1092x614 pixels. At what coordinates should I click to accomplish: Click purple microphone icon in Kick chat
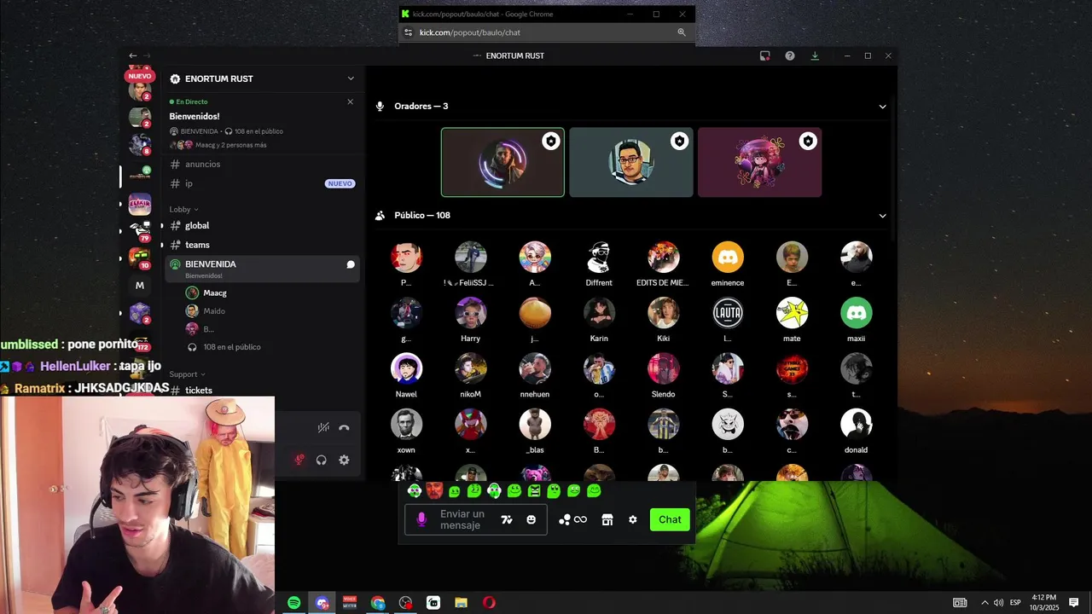point(421,519)
